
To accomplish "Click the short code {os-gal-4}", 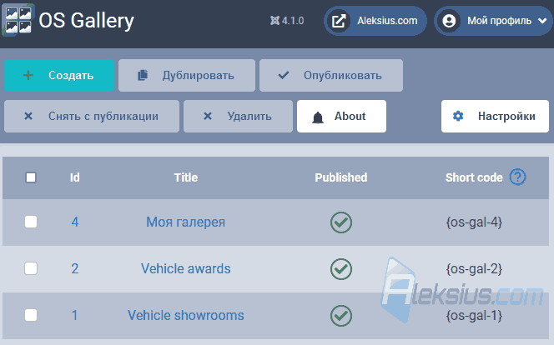I will (474, 222).
